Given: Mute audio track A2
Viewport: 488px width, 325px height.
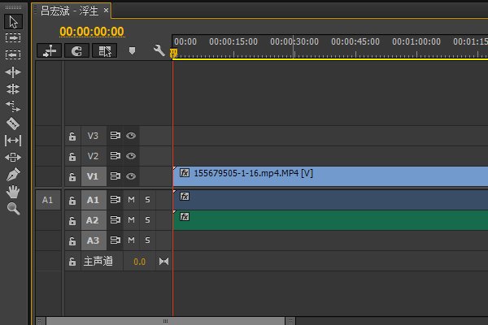Looking at the screenshot, I should [131, 220].
